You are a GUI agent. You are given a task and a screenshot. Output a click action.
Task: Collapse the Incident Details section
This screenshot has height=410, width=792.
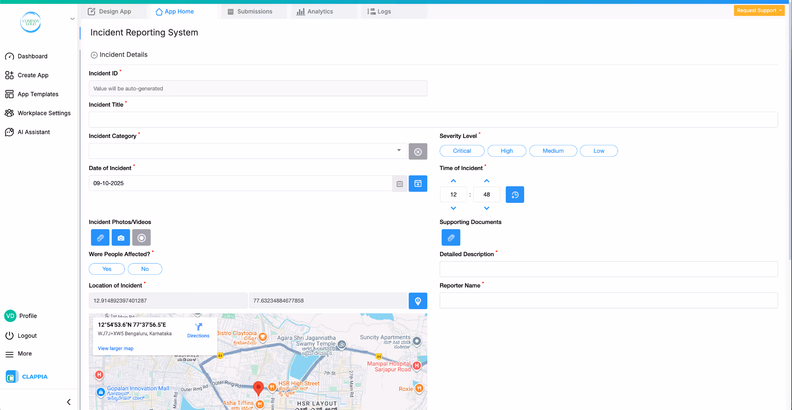94,54
